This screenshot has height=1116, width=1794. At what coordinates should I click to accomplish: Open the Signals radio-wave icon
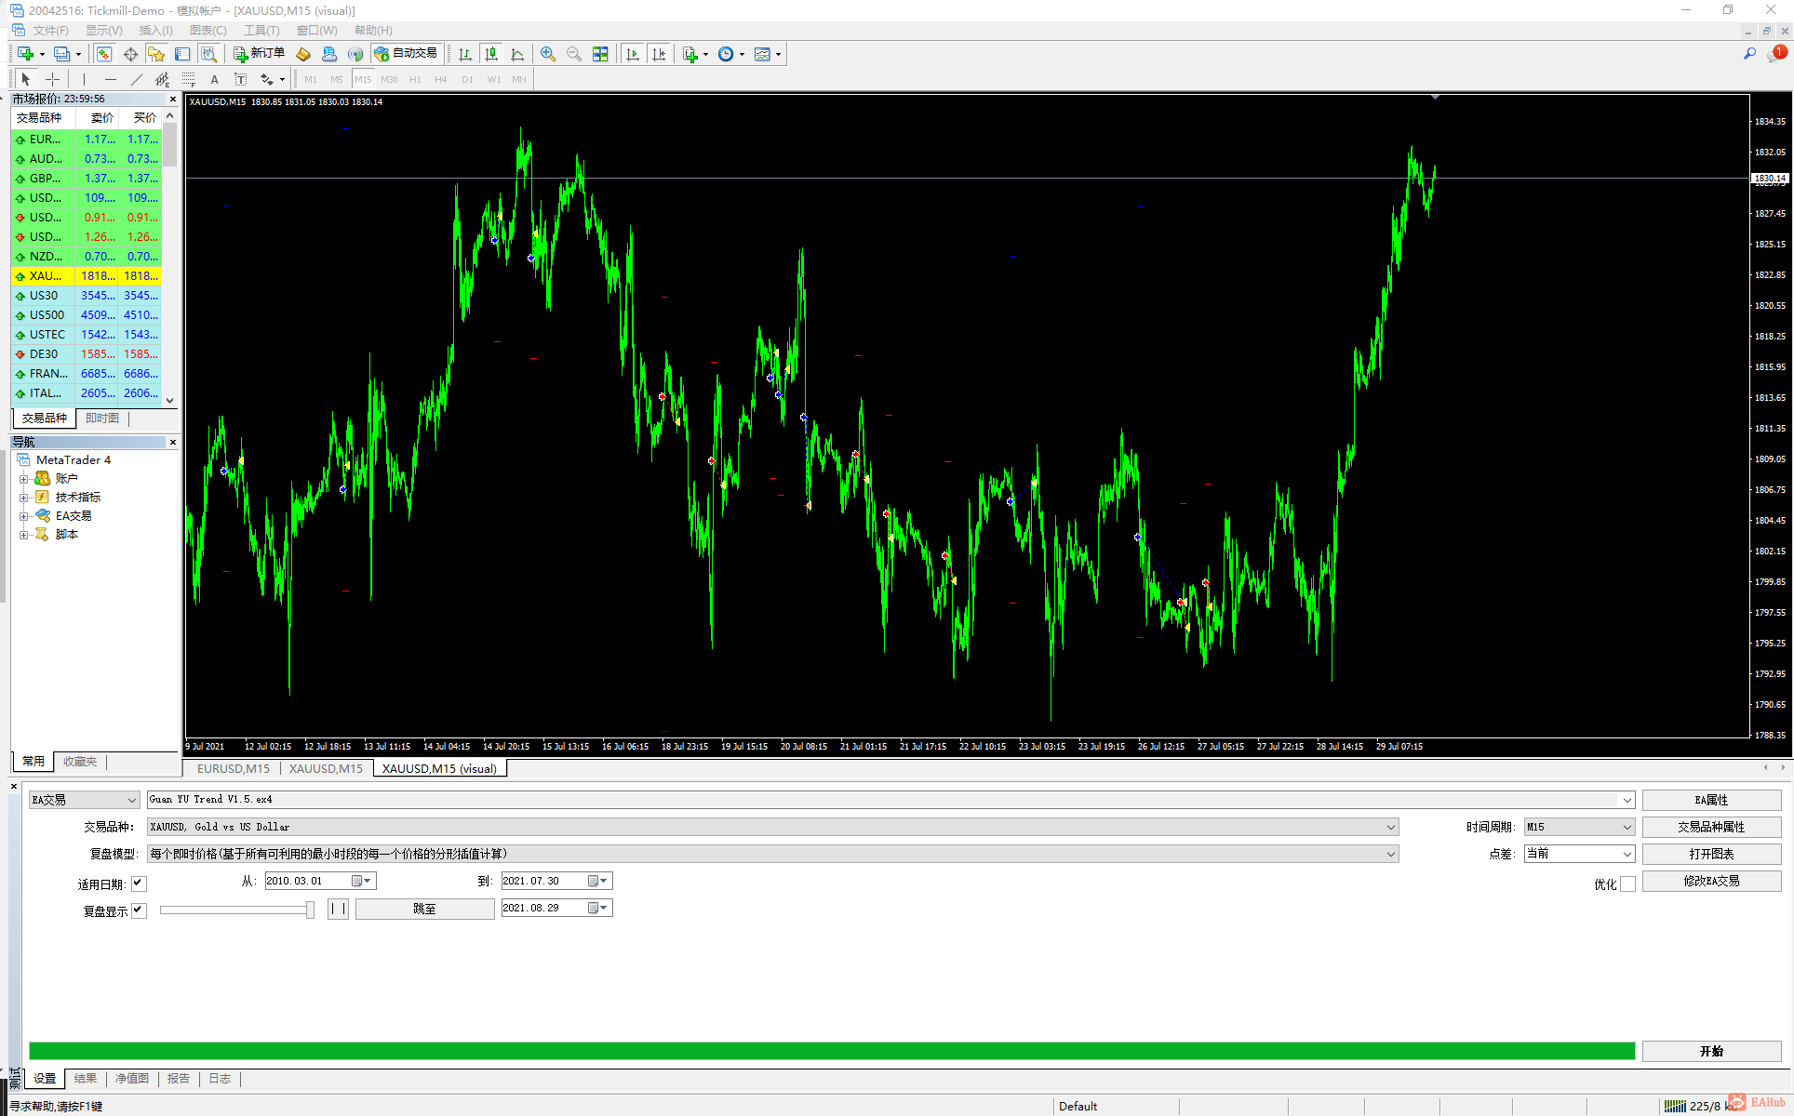click(x=355, y=54)
